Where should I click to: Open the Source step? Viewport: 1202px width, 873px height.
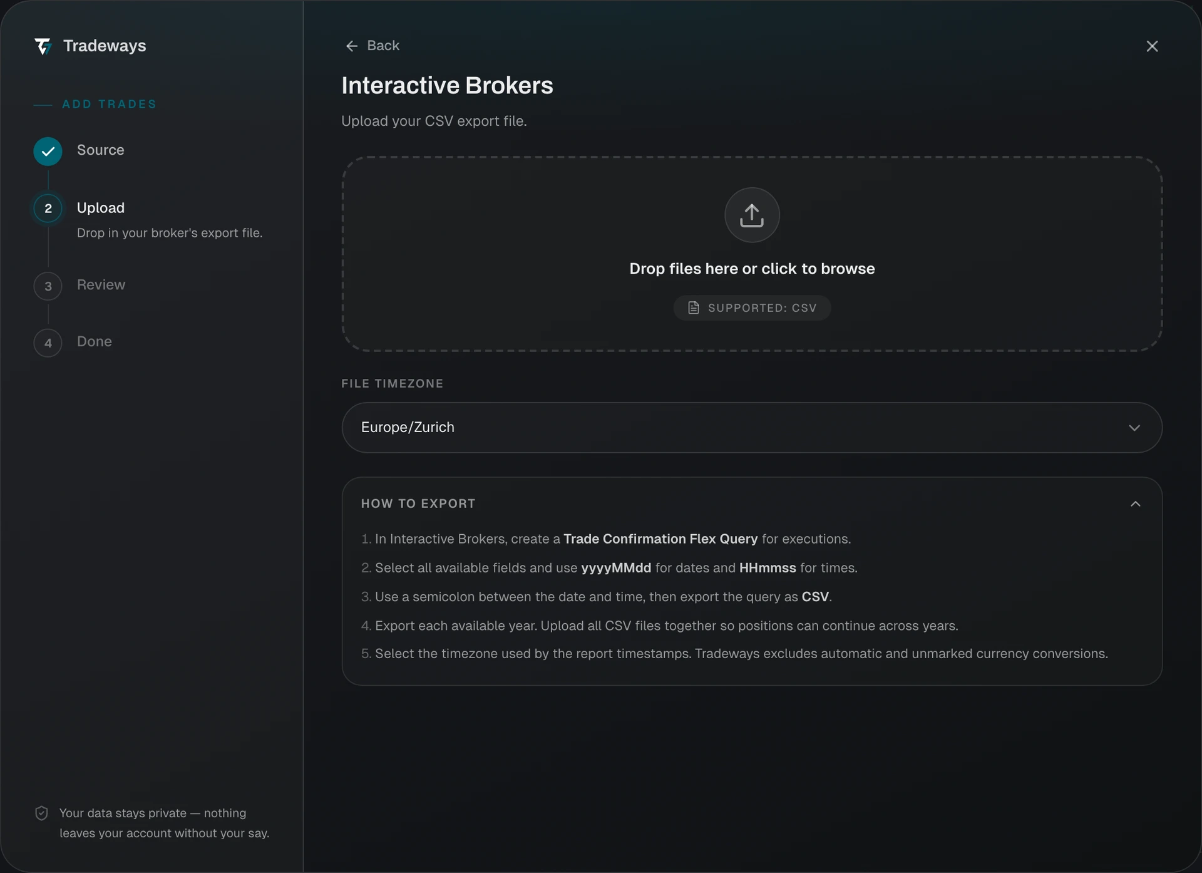tap(100, 150)
